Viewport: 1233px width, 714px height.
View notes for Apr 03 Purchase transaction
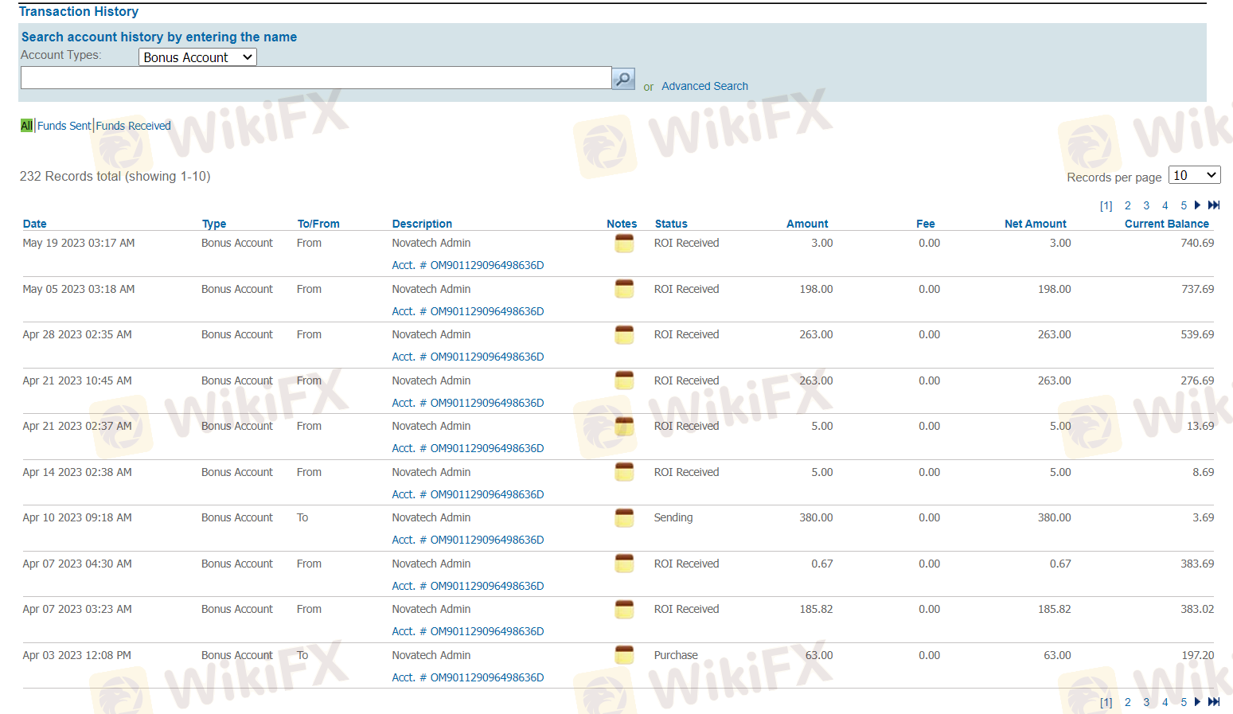(x=624, y=655)
